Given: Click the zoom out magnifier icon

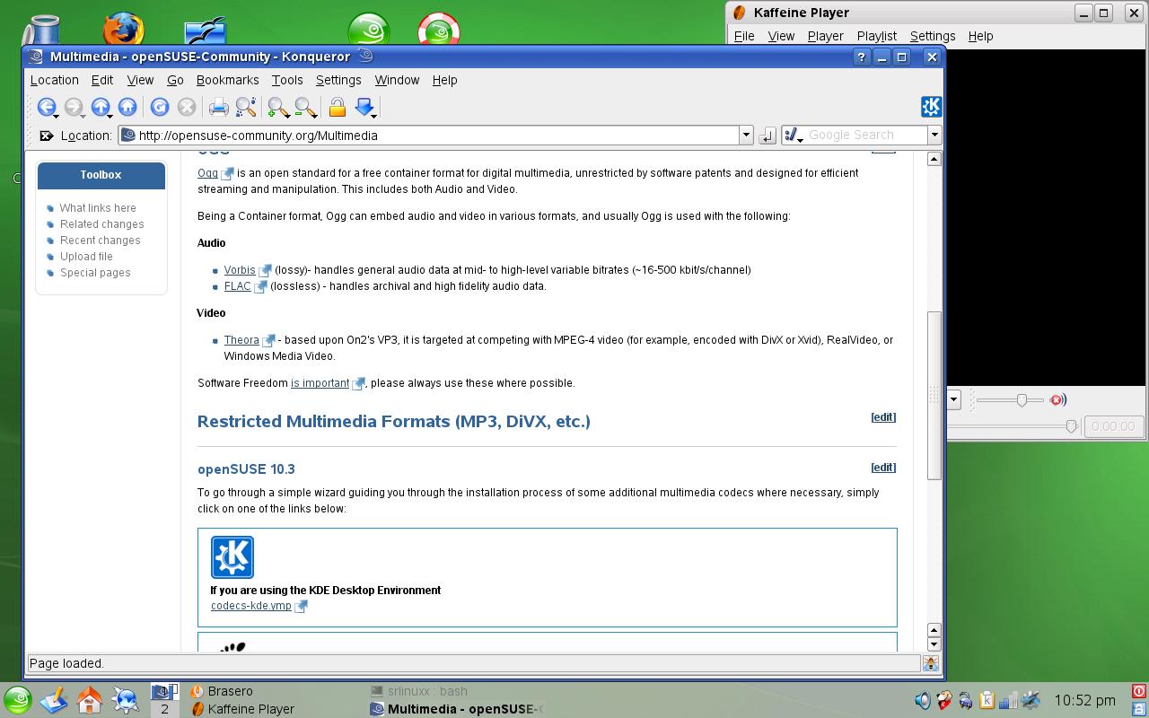Looking at the screenshot, I should [305, 108].
